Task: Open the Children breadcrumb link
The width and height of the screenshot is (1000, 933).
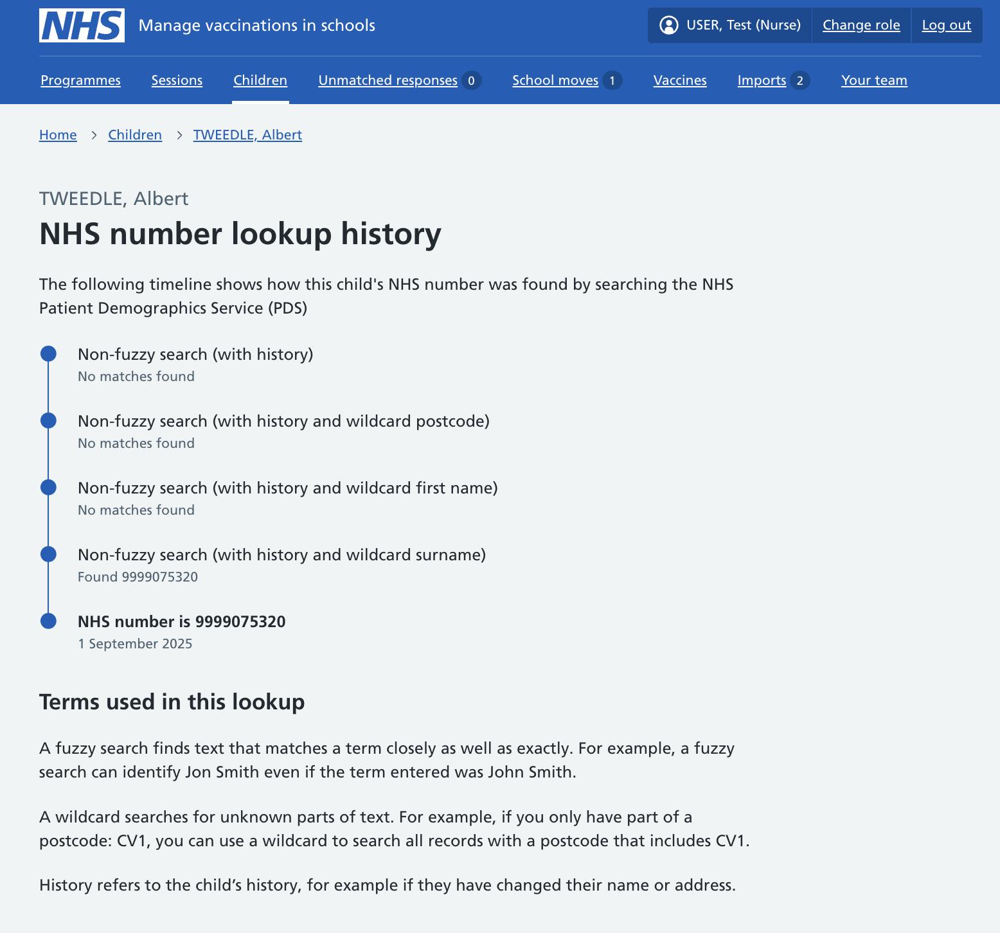Action: pyautogui.click(x=135, y=135)
